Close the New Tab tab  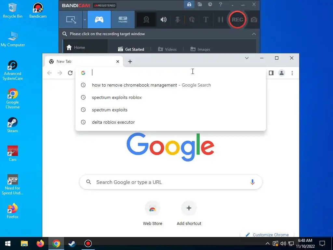coord(118,62)
